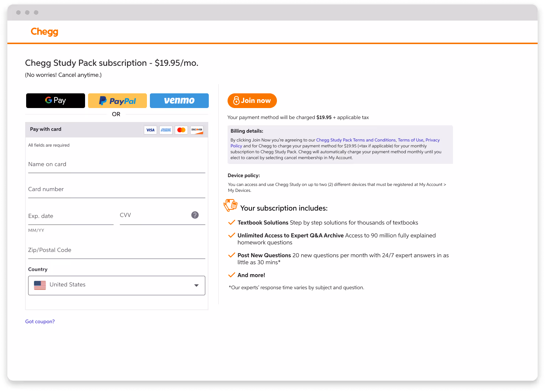Open Chegg Study Pack Terms and Conditions link
Viewport: 545px width, 391px height.
click(x=356, y=140)
